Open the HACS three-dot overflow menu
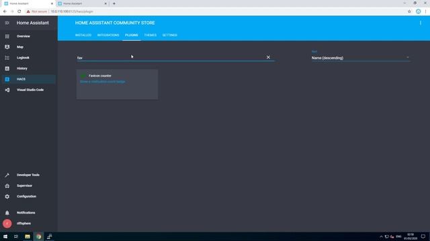 click(421, 23)
